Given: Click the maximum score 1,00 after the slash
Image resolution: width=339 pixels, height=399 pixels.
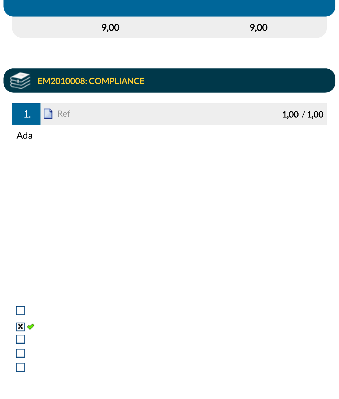Looking at the screenshot, I should tap(315, 114).
